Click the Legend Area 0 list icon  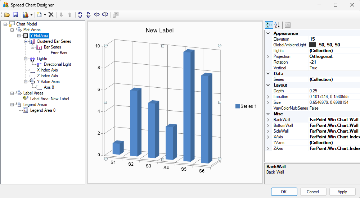click(x=26, y=110)
